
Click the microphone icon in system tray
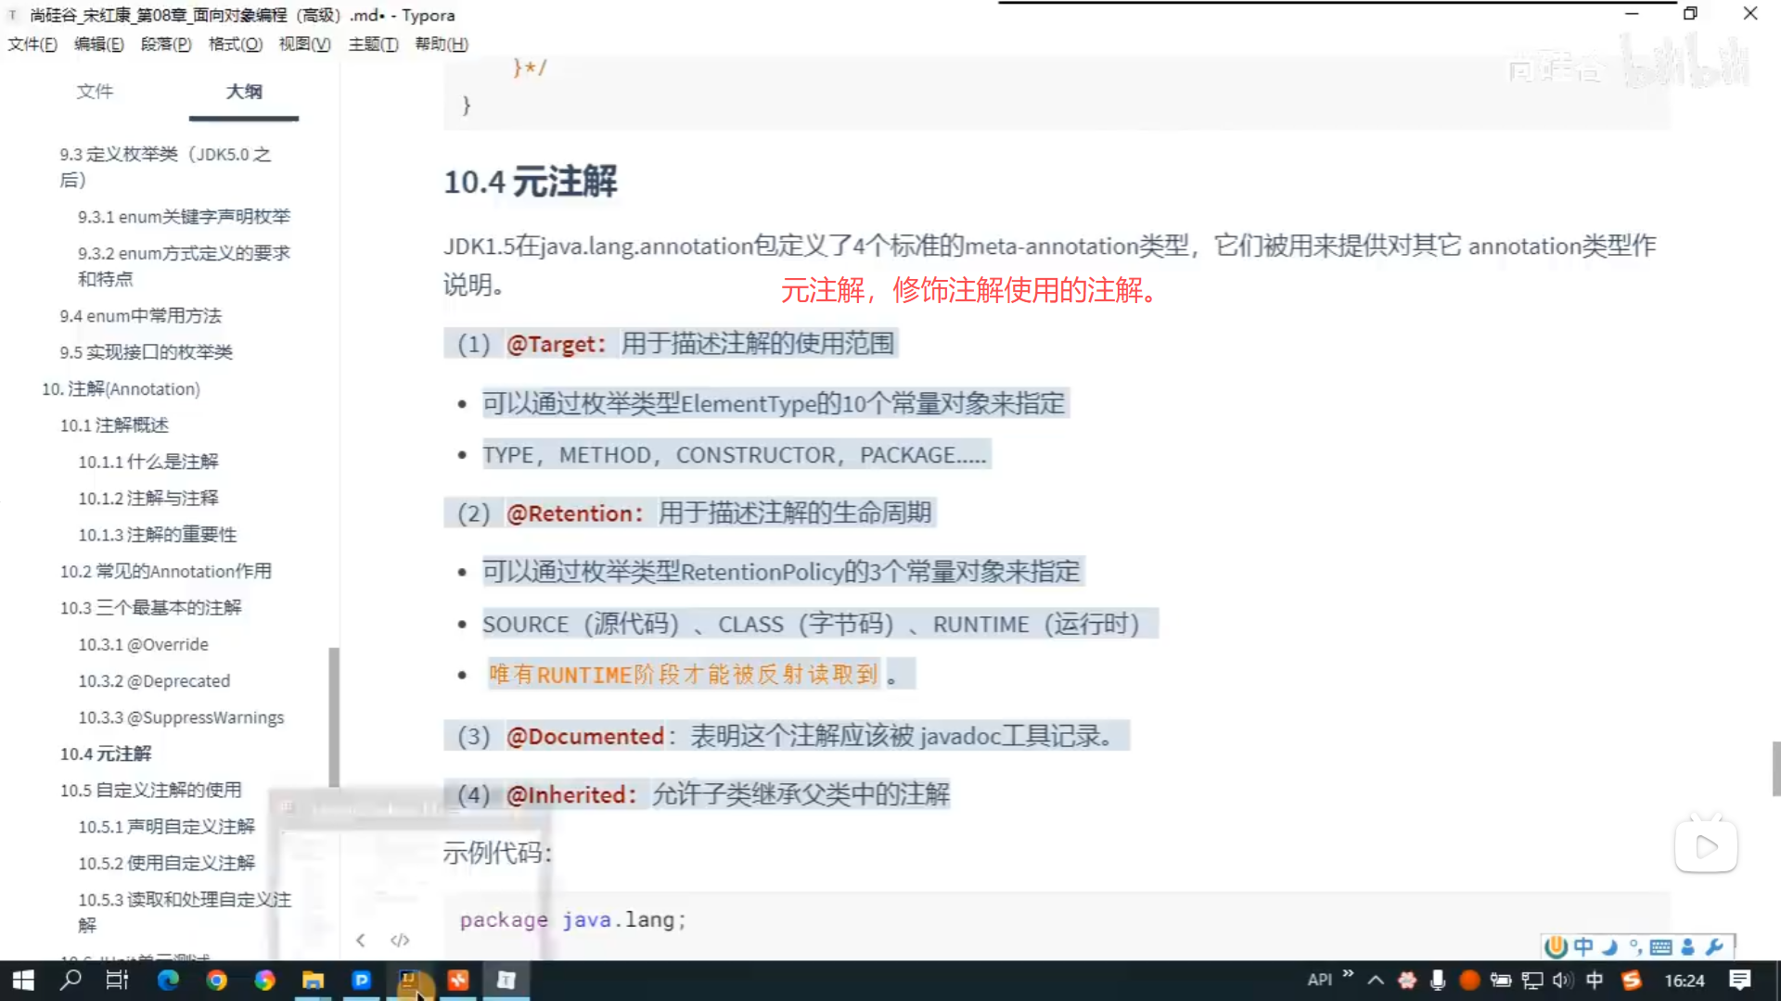click(x=1438, y=980)
